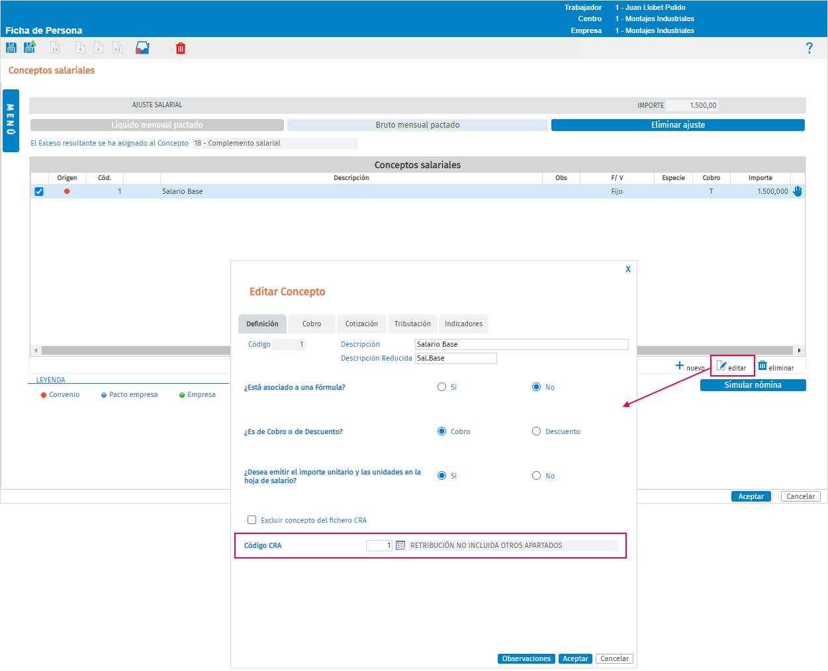Click the Eliminar ajuste button

point(678,125)
